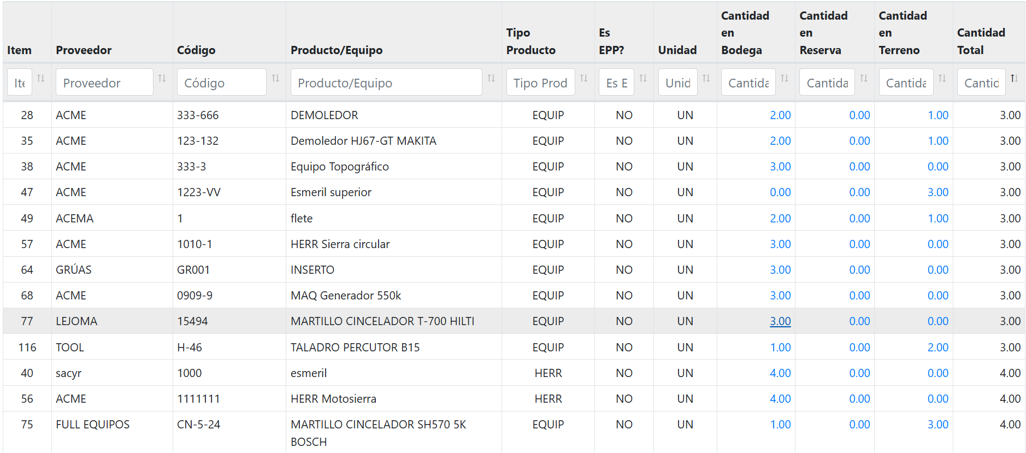Sort by Código column arrows

click(x=276, y=79)
